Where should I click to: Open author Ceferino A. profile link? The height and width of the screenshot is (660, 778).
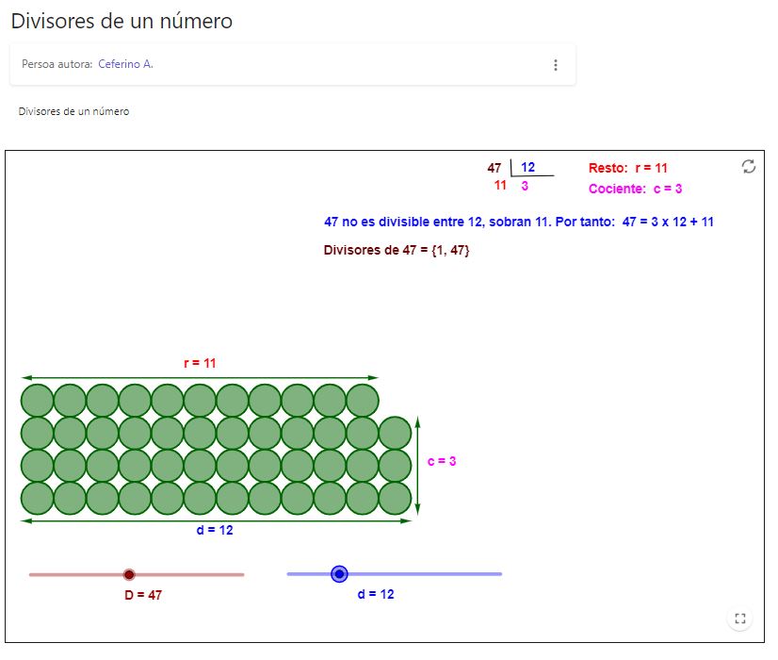tap(125, 64)
